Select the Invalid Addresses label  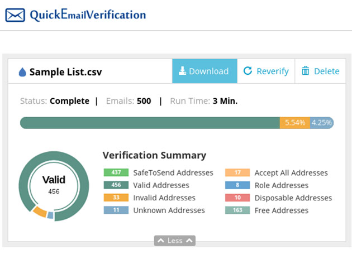click(x=164, y=198)
